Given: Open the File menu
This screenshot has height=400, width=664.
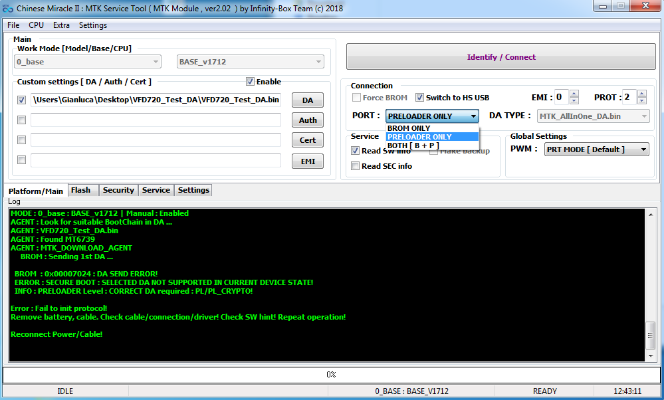Looking at the screenshot, I should pyautogui.click(x=13, y=25).
